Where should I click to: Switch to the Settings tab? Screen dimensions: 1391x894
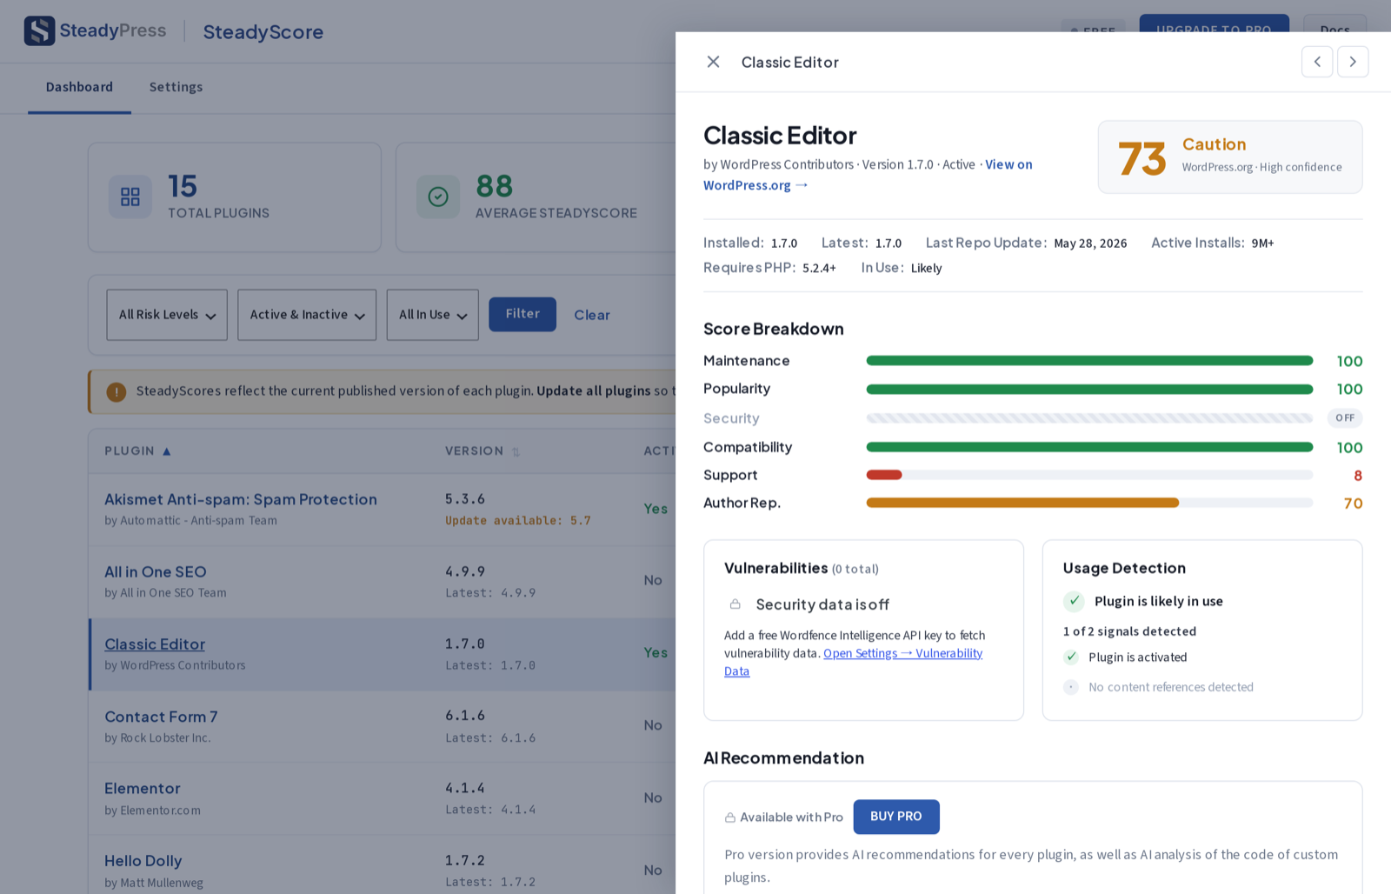click(176, 87)
